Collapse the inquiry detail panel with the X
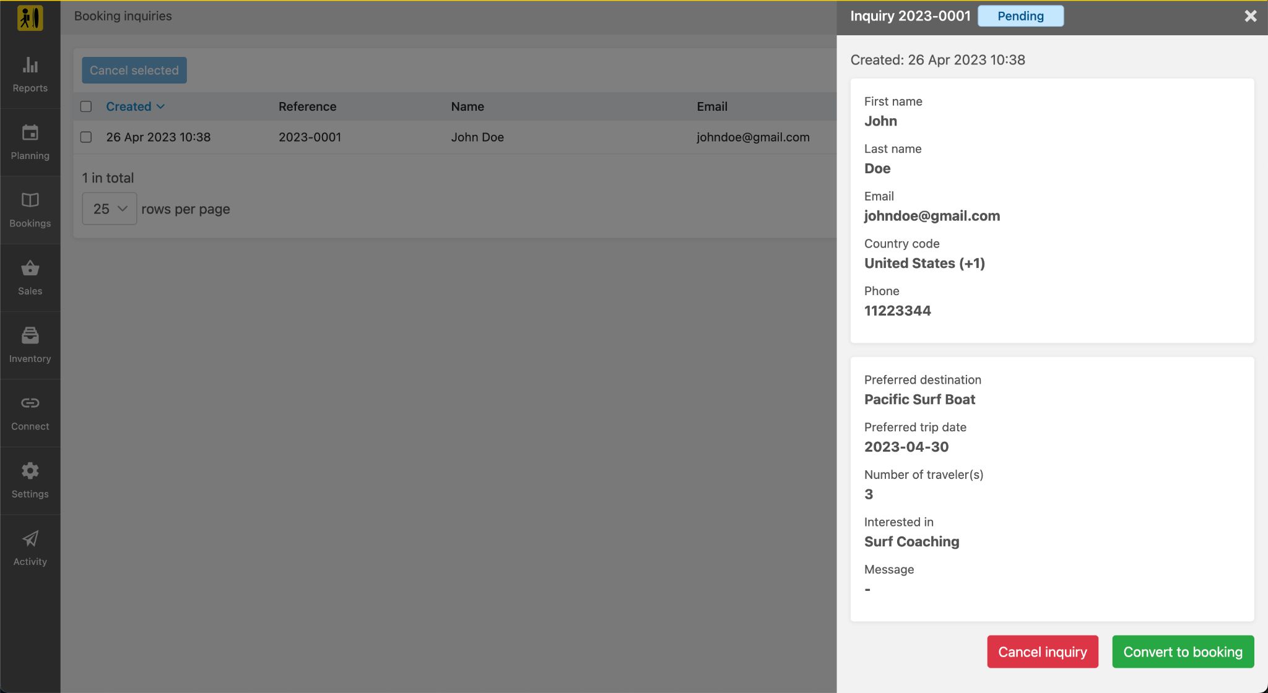 pyautogui.click(x=1251, y=15)
